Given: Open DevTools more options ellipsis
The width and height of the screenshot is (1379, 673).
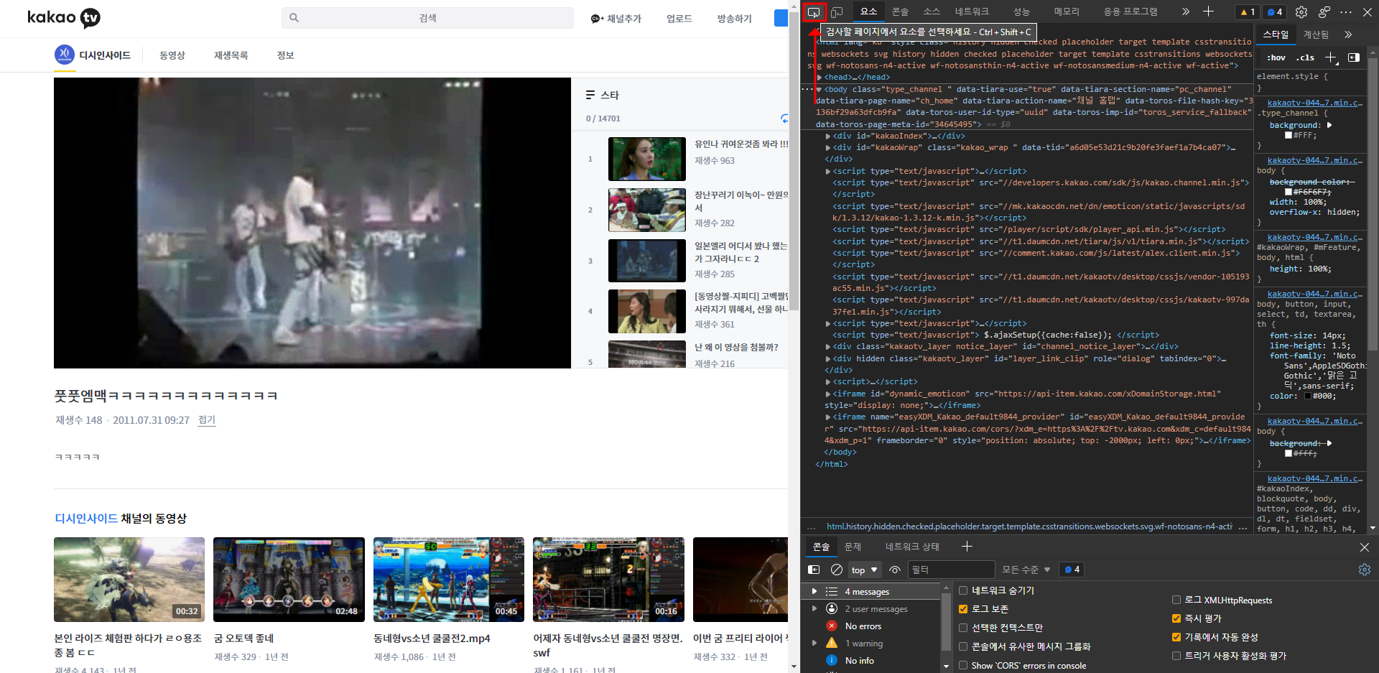Looking at the screenshot, I should click(1346, 12).
